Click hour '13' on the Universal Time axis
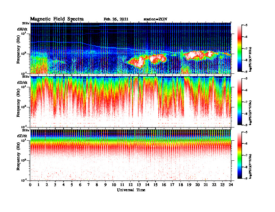Image resolution: width=275 pixels, height=212 pixels. 139,185
